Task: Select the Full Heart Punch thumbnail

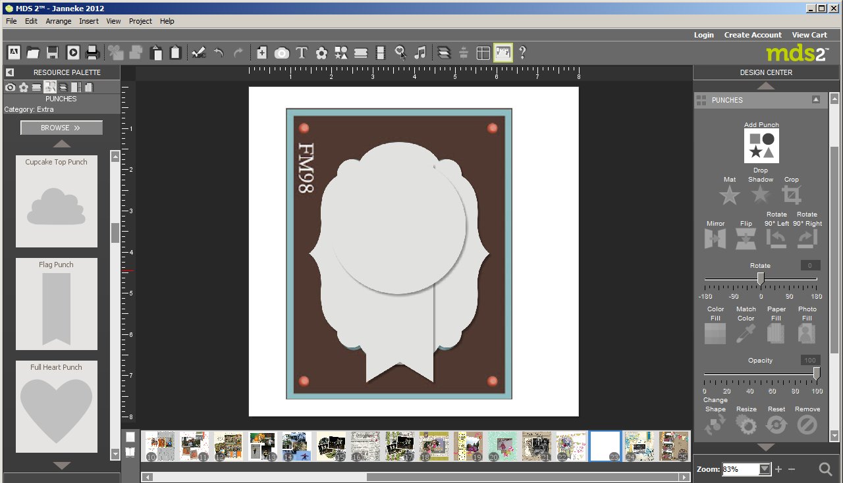Action: click(57, 406)
